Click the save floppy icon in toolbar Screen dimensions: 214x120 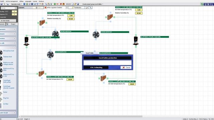pyautogui.click(x=1, y=4)
